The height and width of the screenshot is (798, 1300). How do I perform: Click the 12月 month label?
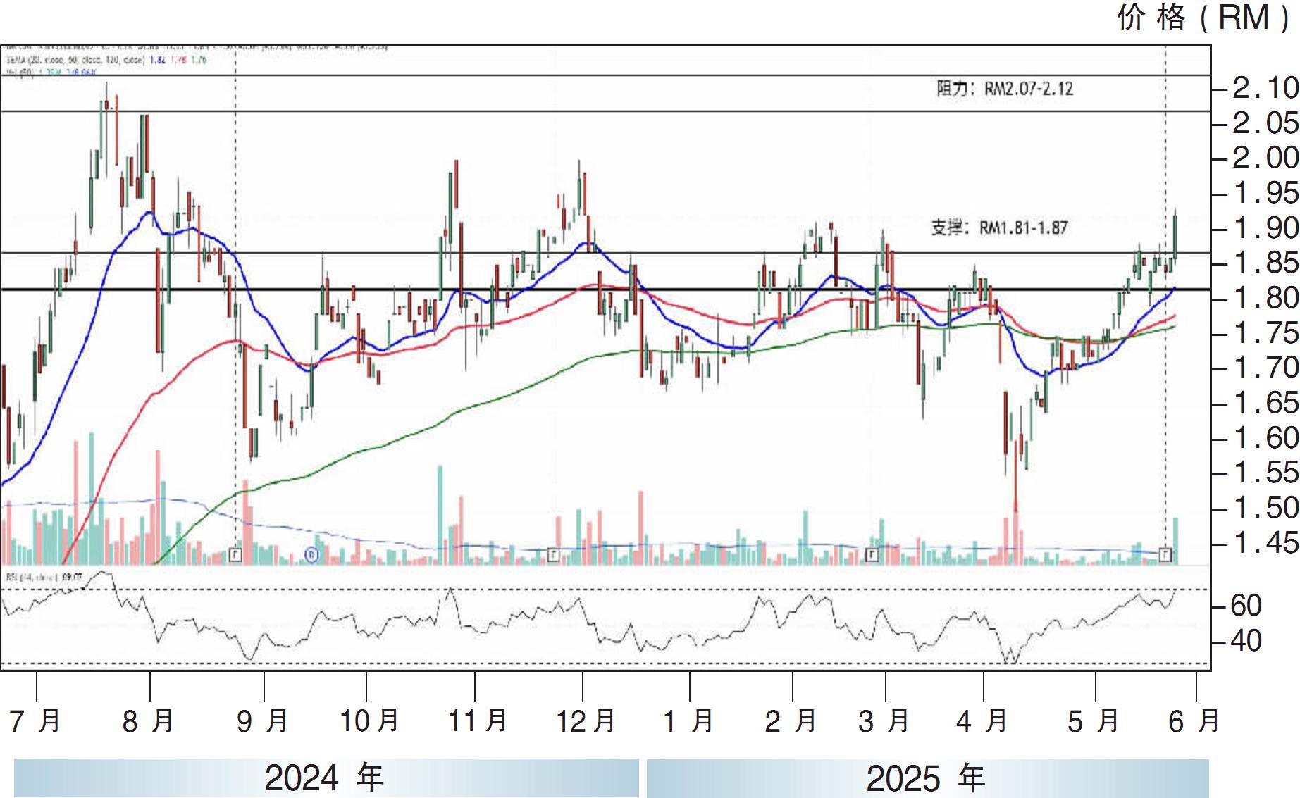point(586,721)
